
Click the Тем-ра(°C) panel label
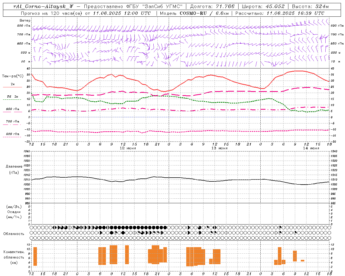[x=13, y=76]
